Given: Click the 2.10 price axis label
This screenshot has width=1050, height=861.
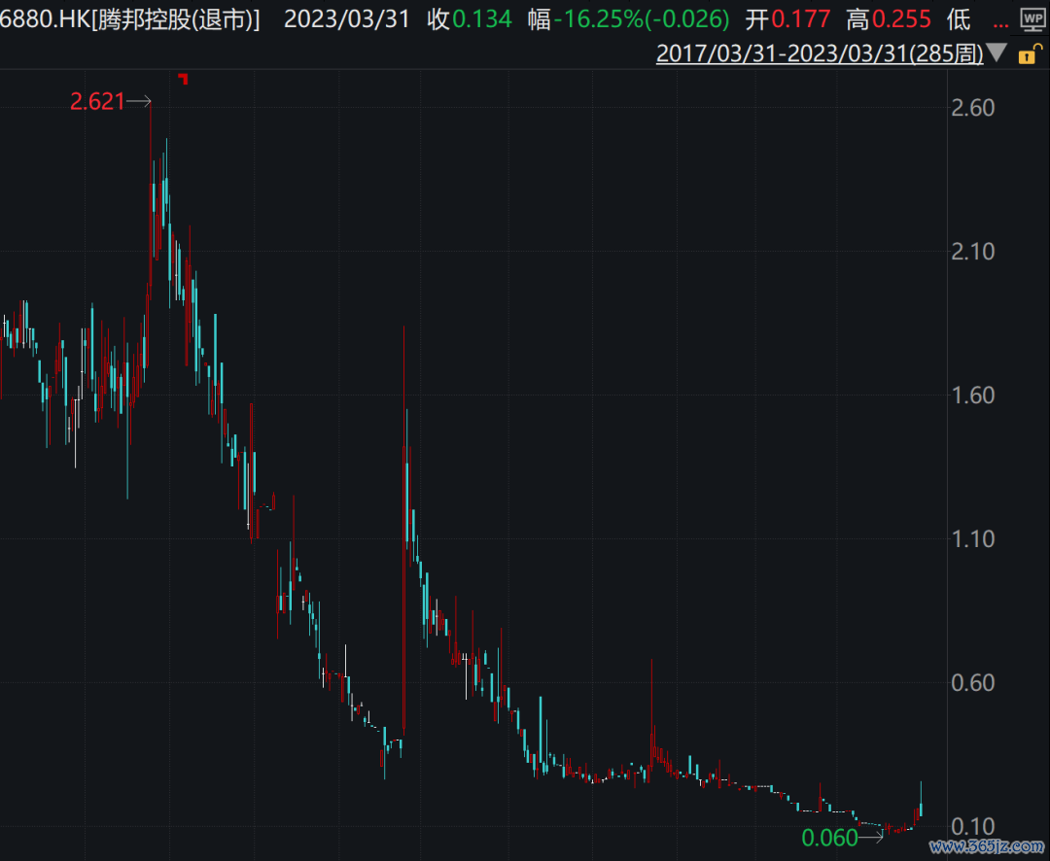Looking at the screenshot, I should [x=971, y=251].
